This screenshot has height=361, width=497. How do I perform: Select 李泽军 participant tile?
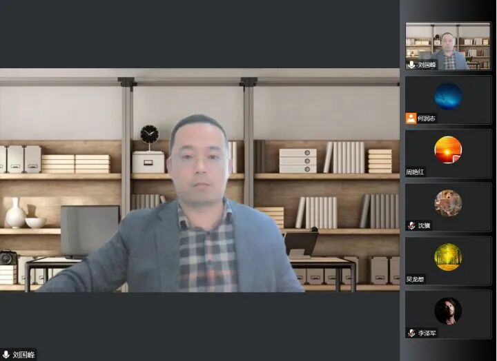(x=448, y=314)
